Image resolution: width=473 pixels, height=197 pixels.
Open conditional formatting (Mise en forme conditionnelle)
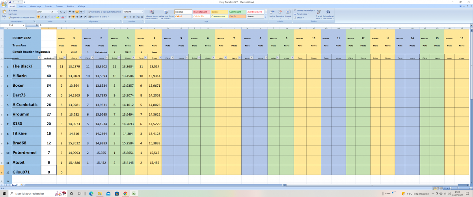(152, 15)
